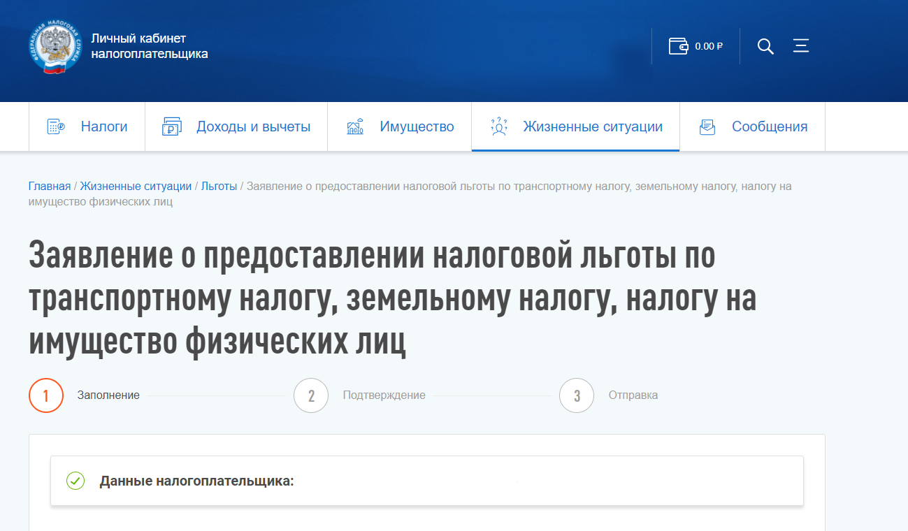Click the 0.00 ₽ balance amount
The width and height of the screenshot is (908, 531).
(709, 46)
